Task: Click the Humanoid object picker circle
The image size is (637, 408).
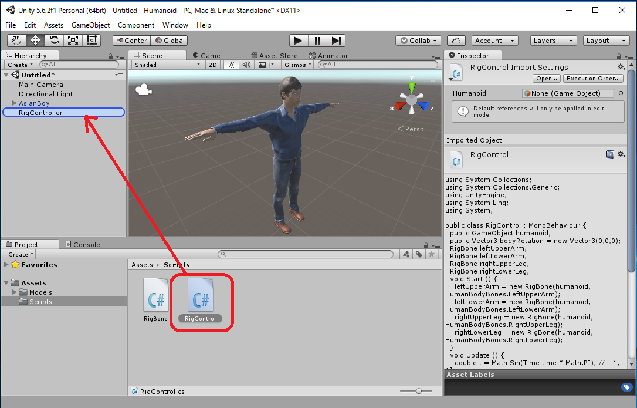Action: (621, 93)
